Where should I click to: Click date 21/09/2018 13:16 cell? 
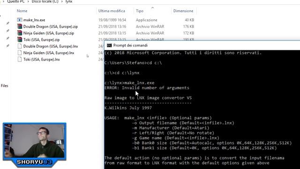[x=112, y=26]
